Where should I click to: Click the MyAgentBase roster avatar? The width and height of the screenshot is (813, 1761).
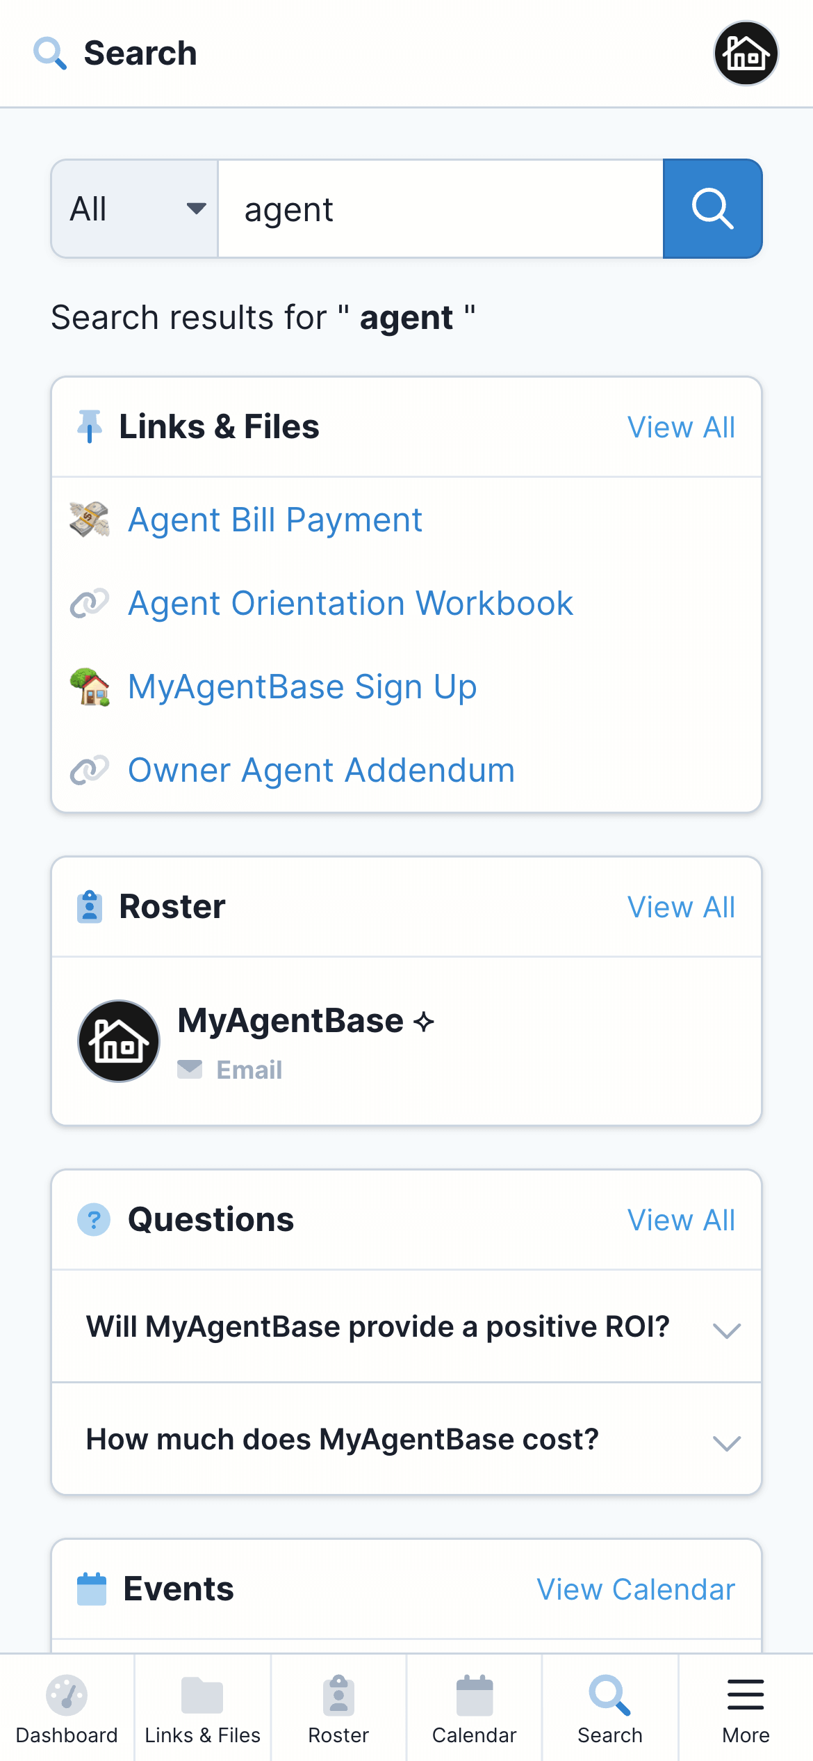tap(119, 1041)
